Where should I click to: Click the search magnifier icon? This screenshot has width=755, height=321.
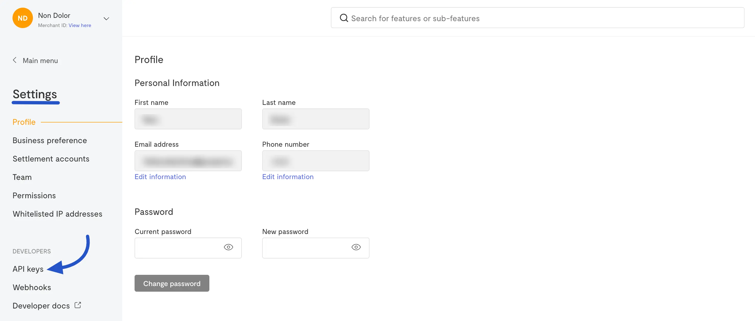pos(343,18)
